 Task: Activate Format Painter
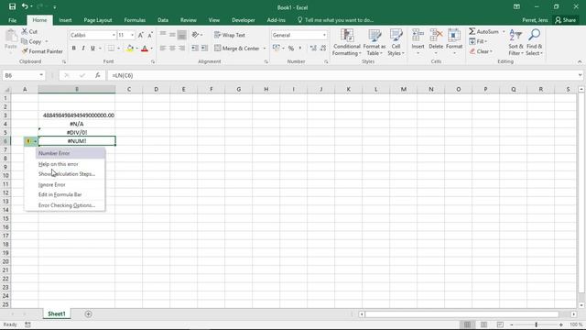42,51
